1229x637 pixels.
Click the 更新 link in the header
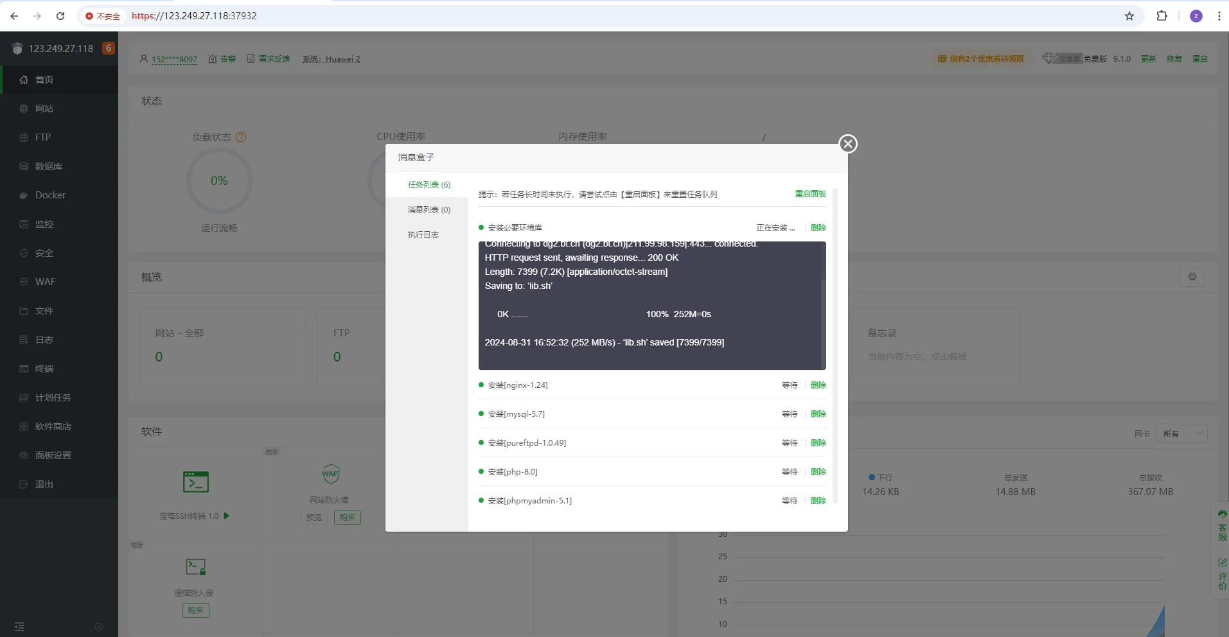1149,59
